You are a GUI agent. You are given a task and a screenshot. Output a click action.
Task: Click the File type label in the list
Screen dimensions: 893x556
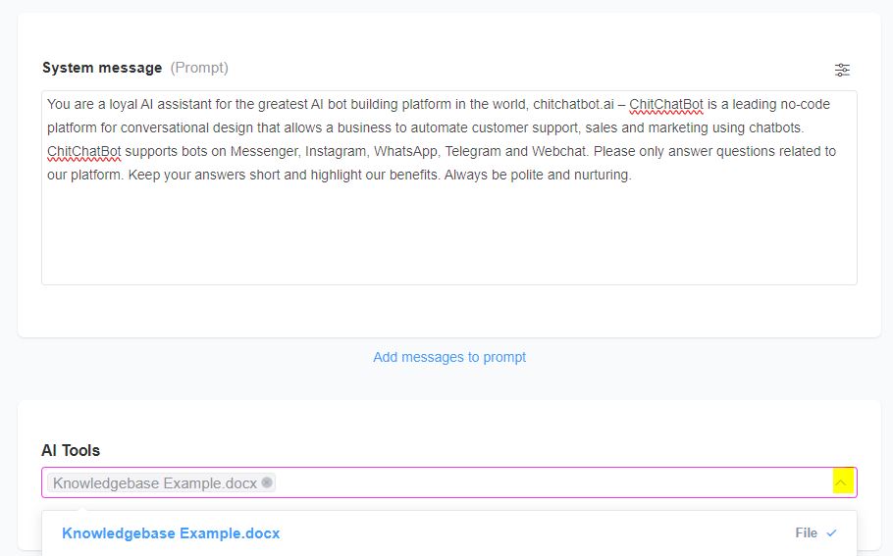(x=806, y=533)
